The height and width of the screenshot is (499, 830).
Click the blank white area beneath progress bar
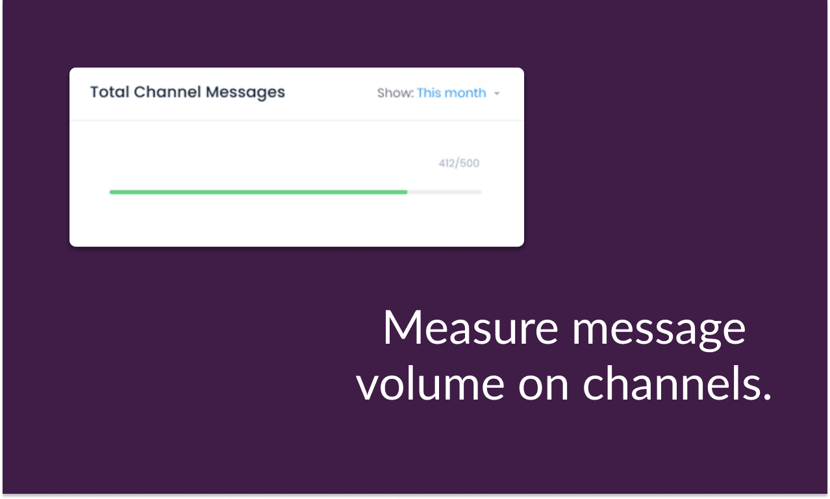pos(297,221)
